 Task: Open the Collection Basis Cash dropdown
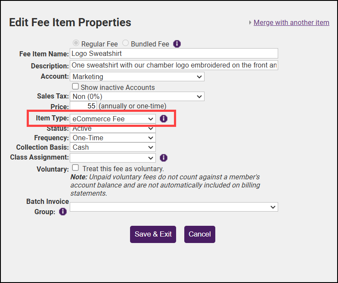(x=113, y=148)
